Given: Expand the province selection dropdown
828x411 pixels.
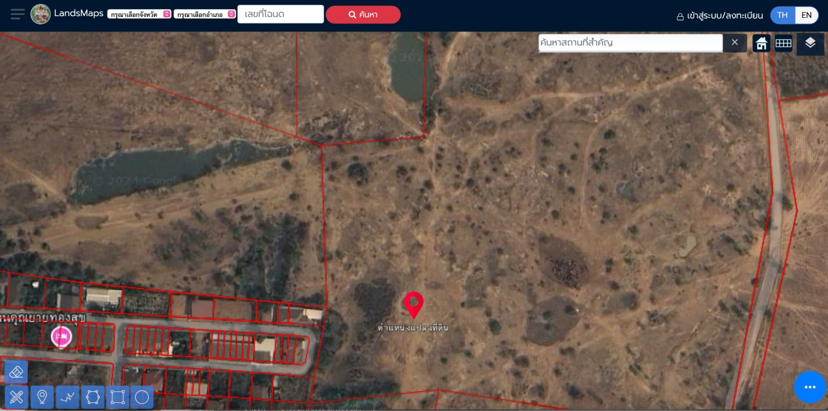Looking at the screenshot, I should [x=139, y=14].
